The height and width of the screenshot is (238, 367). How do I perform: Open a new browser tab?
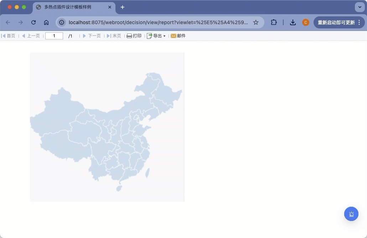coord(123,7)
